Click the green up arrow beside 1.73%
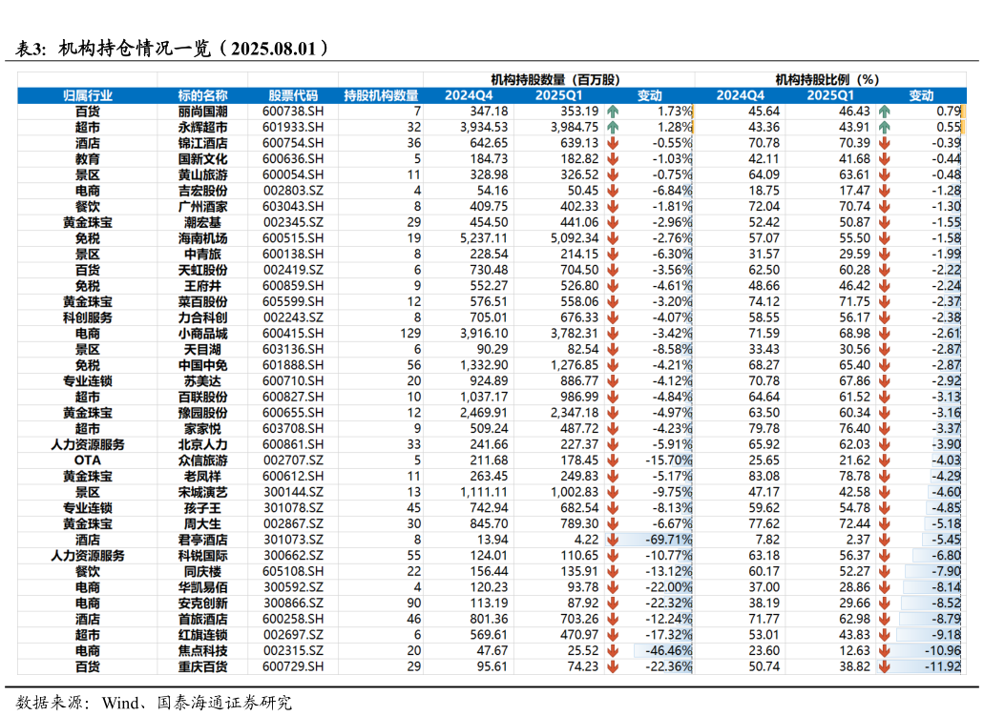 pyautogui.click(x=613, y=112)
